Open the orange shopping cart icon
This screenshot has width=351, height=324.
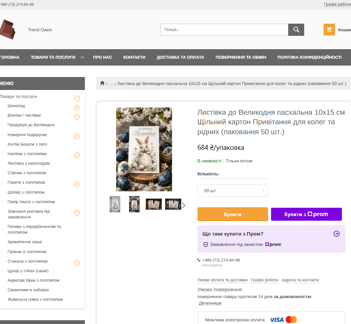point(329,30)
